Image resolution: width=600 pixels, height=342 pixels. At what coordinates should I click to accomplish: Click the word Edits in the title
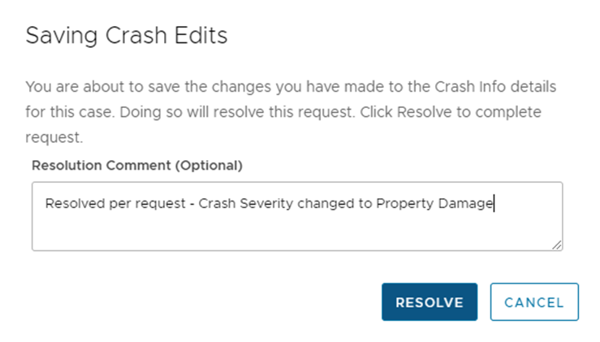click(x=201, y=36)
